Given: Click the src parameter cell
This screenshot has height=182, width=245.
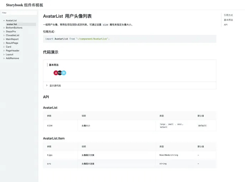Looking at the screenshot, I should pyautogui.click(x=61, y=164).
